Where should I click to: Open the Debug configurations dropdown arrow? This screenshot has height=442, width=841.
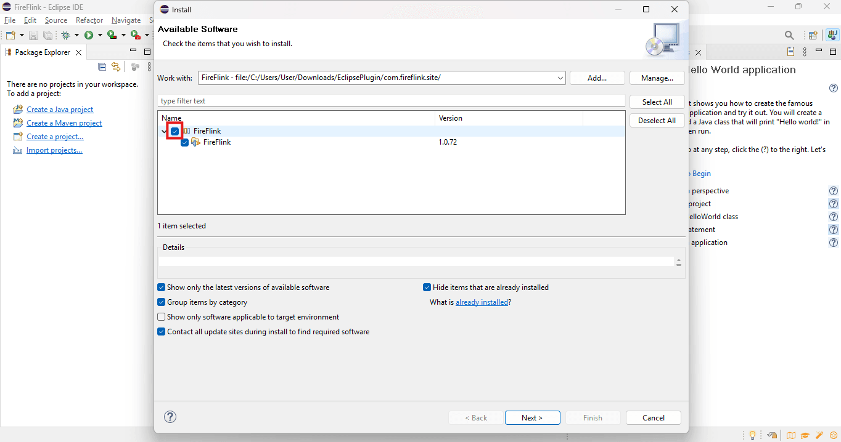(76, 35)
